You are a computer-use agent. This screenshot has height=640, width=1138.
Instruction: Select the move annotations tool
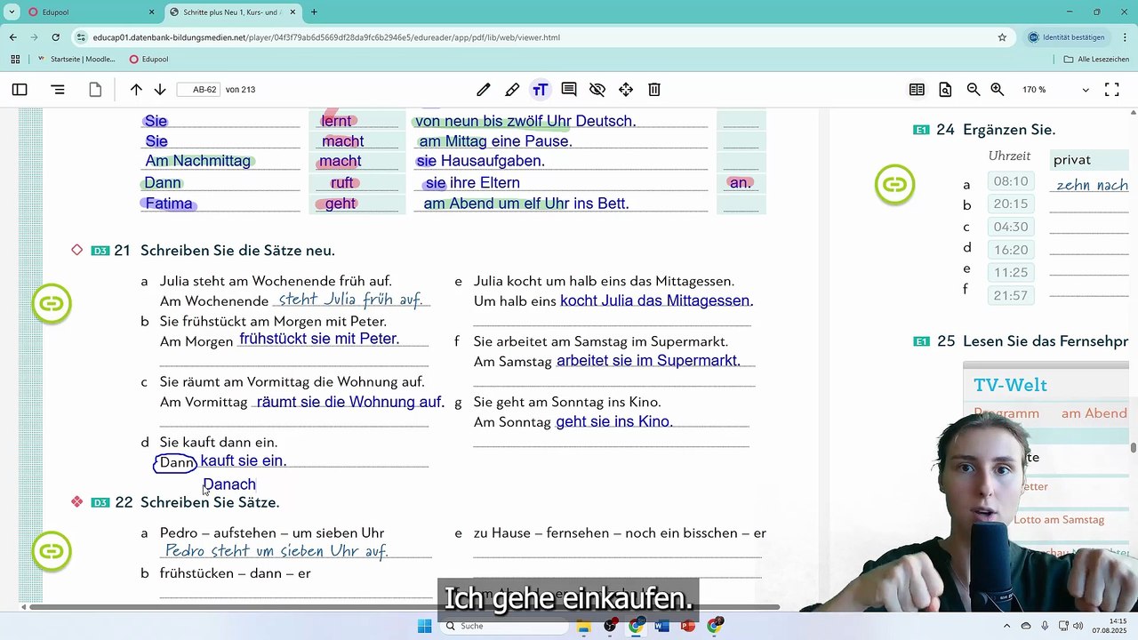point(626,90)
